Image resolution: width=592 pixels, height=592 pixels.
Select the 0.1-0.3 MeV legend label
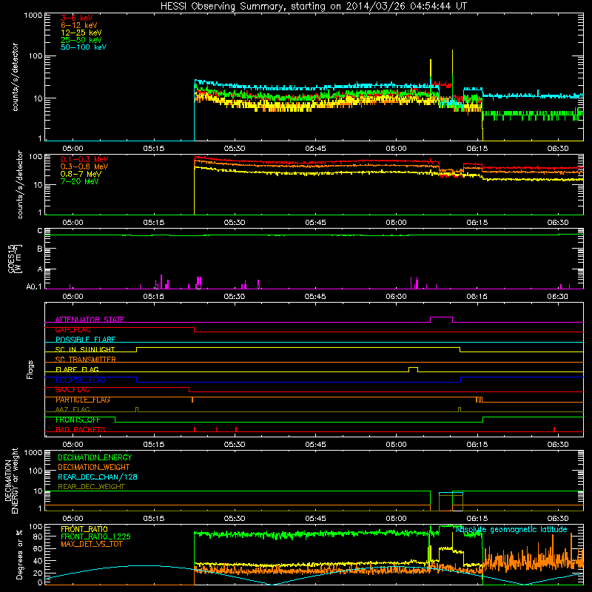click(84, 159)
